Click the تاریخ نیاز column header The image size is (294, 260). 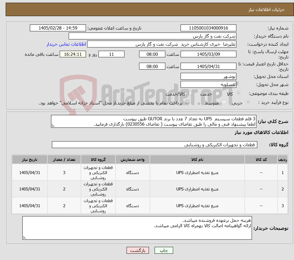[x=30, y=159]
